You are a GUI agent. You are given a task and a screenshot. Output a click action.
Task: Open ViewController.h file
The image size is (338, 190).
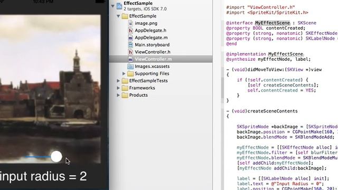(153, 52)
